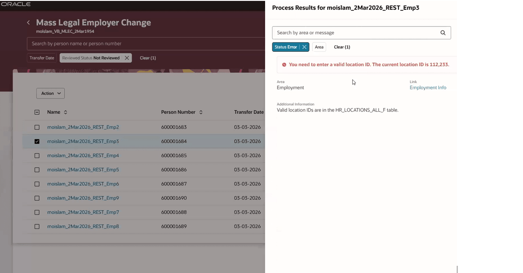The height and width of the screenshot is (273, 523).
Task: Select person number 600001688
Action: point(174,212)
